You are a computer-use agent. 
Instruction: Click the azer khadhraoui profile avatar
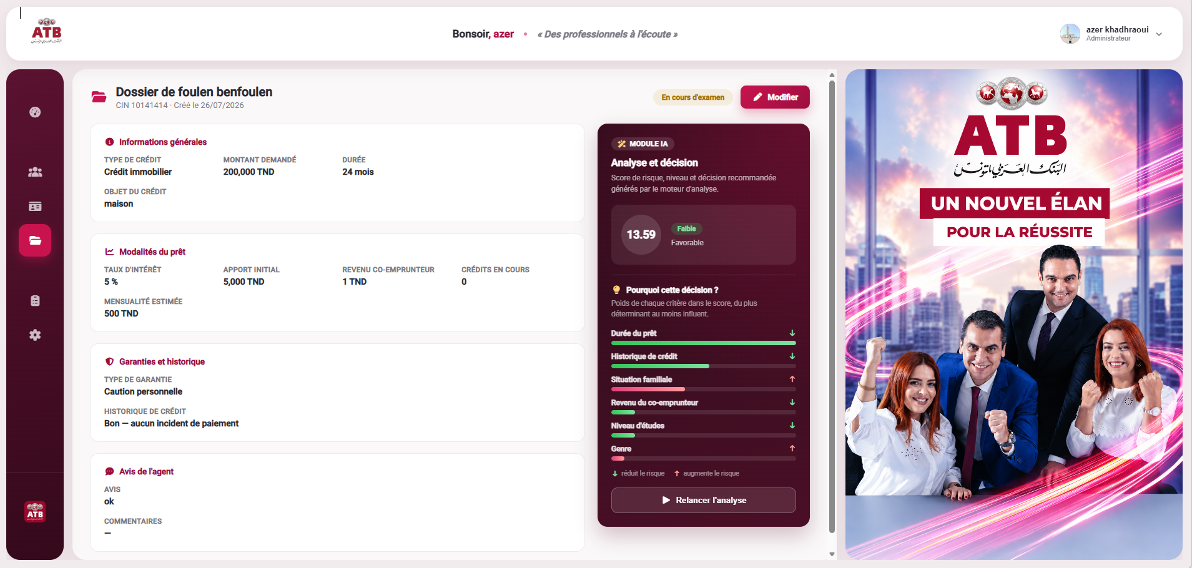point(1070,34)
